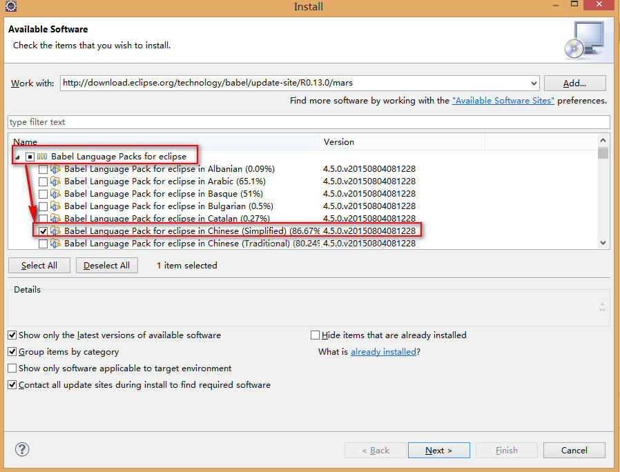Click the help question mark icon
620x472 pixels.
coord(22,449)
